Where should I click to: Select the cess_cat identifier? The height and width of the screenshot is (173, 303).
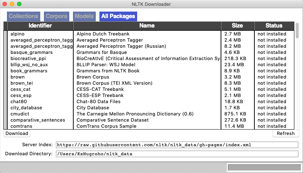[x=20, y=89]
